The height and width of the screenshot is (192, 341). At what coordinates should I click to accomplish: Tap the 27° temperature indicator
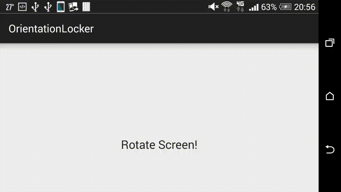(10, 7)
